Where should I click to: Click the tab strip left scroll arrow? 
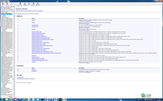click(13, 6)
